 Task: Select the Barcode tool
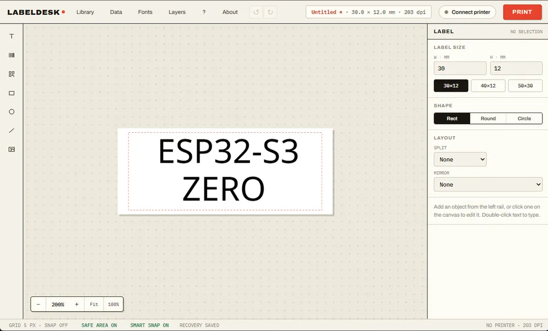point(12,55)
